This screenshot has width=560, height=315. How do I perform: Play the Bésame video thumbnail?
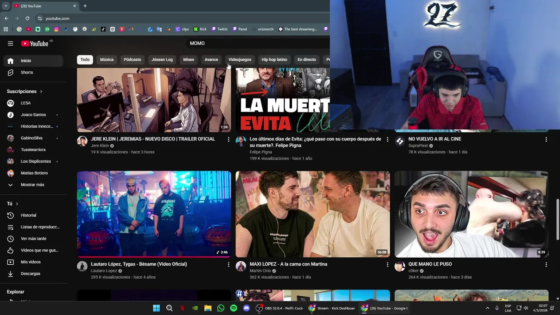(x=154, y=214)
